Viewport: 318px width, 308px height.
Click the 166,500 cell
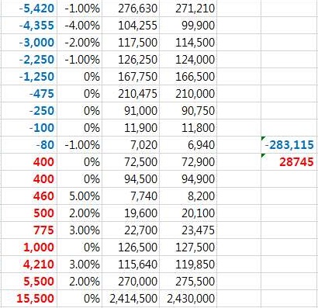pos(188,77)
